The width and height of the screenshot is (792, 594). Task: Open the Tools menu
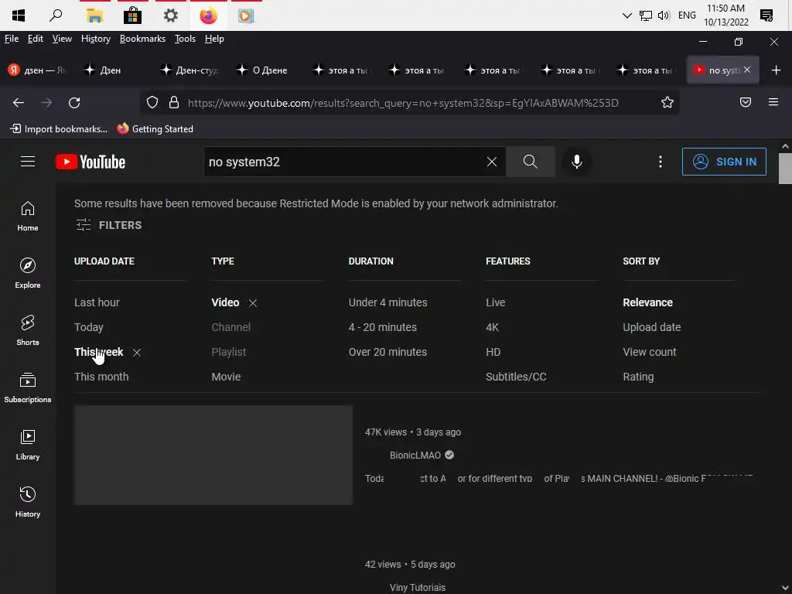[x=185, y=39]
